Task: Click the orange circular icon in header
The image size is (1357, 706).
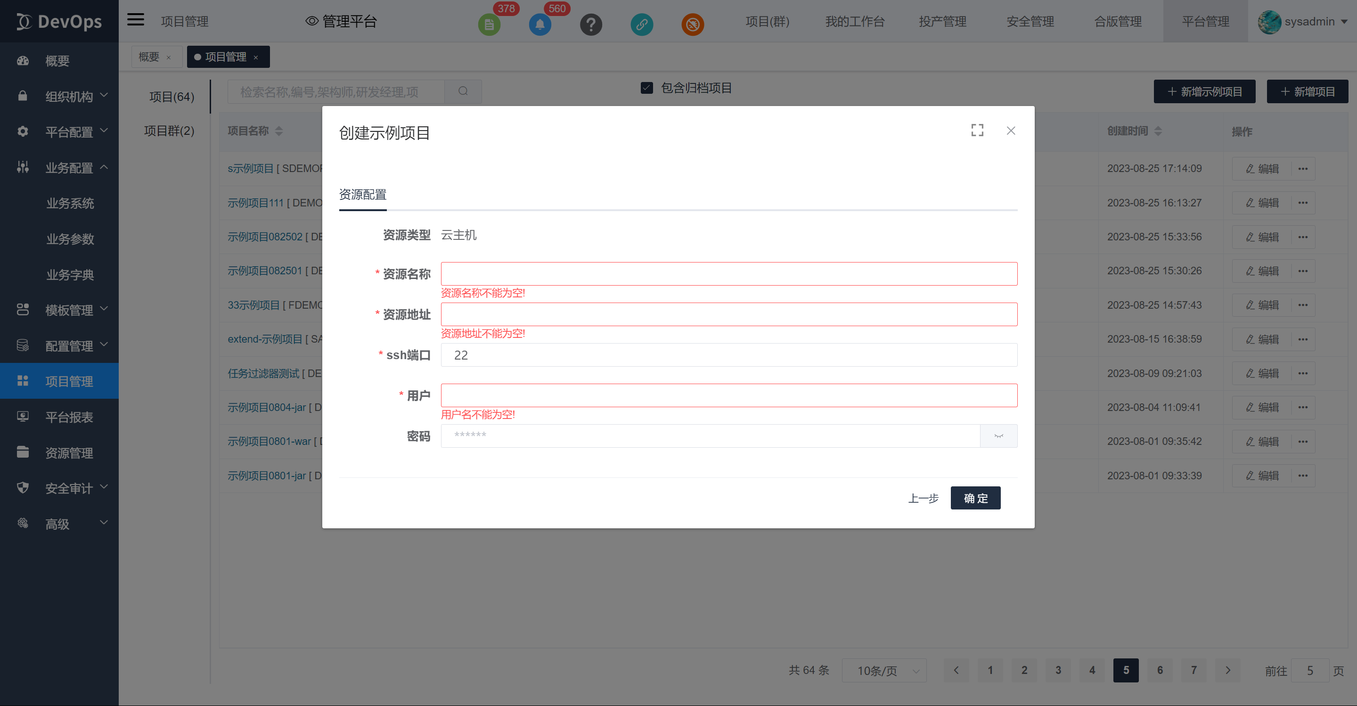Action: tap(692, 24)
